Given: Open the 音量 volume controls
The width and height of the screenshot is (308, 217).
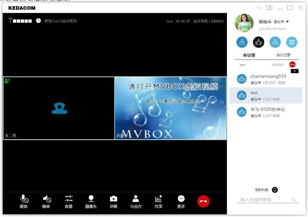Looking at the screenshot, I should [69, 202].
